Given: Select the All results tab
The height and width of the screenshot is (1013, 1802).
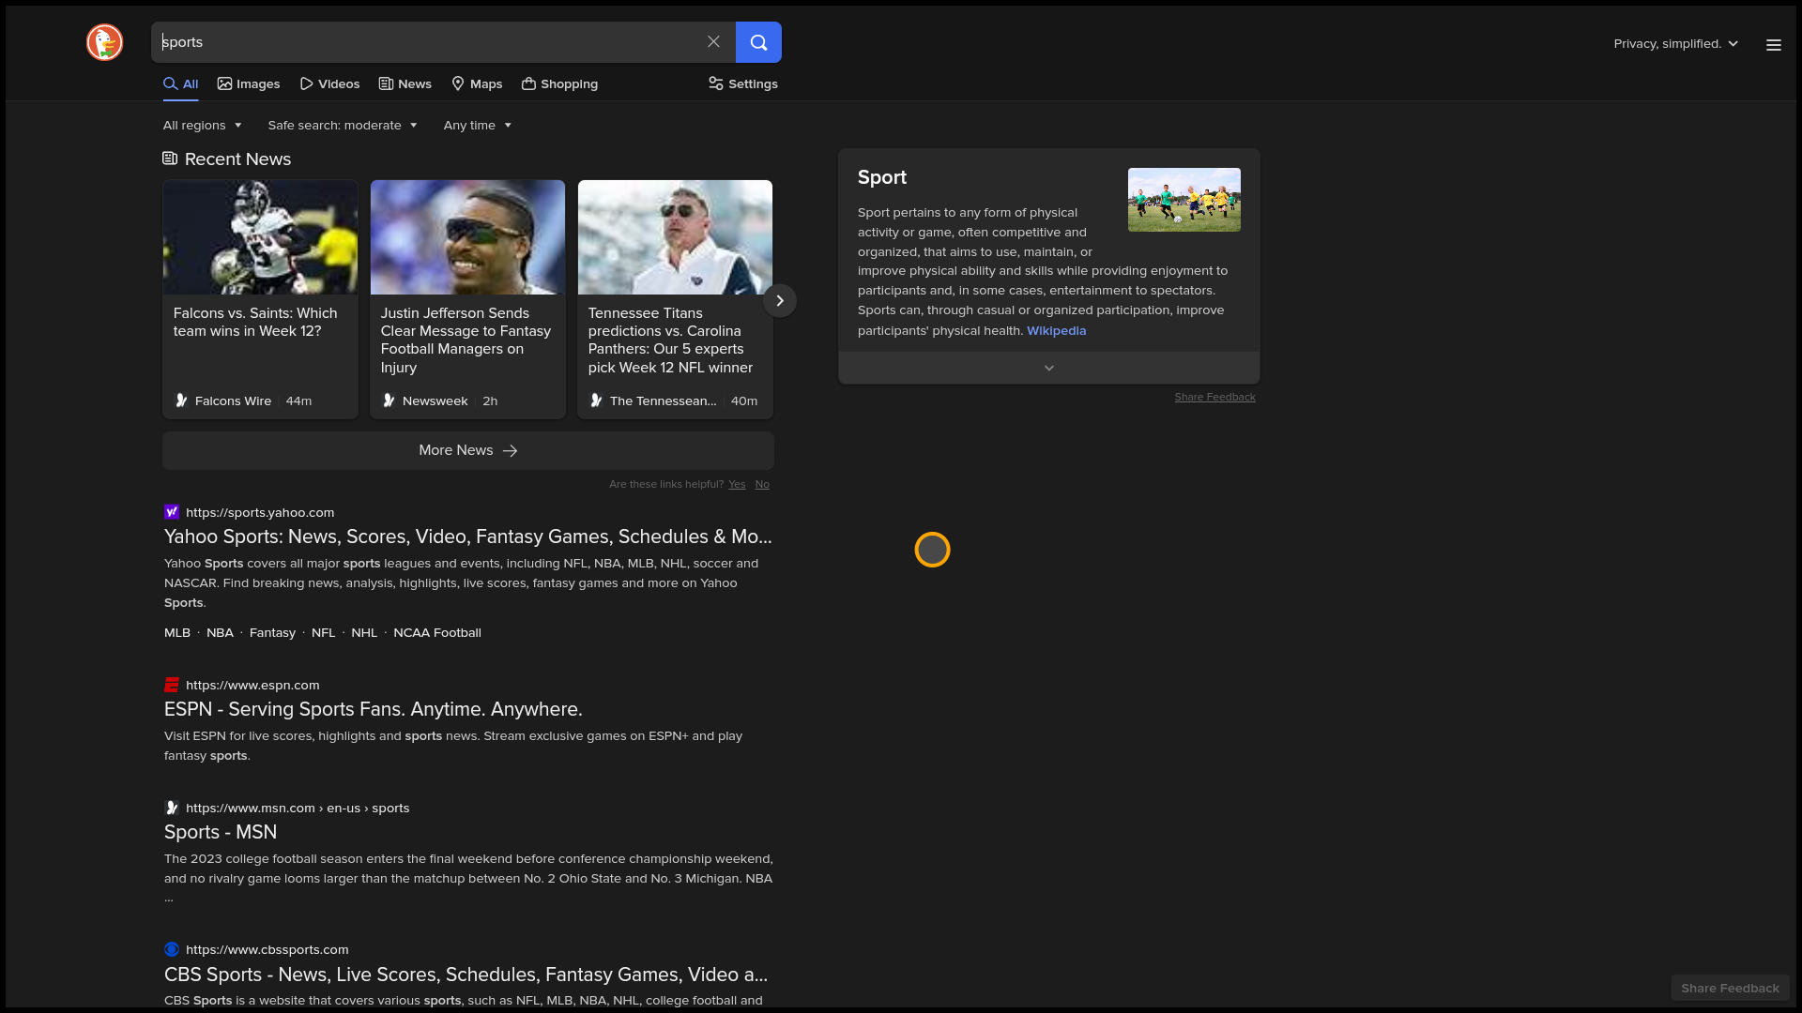Looking at the screenshot, I should [181, 83].
